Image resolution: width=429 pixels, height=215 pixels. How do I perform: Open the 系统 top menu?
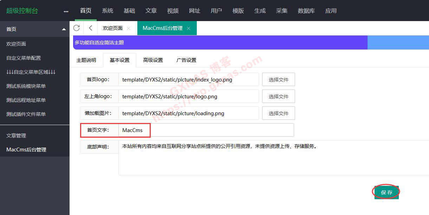(x=108, y=11)
